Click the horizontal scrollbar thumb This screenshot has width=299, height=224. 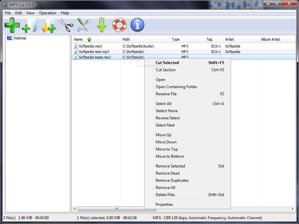[x=117, y=209]
